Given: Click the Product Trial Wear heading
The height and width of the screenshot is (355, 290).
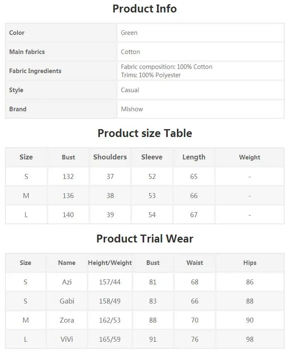Looking at the screenshot, I should (x=145, y=239).
